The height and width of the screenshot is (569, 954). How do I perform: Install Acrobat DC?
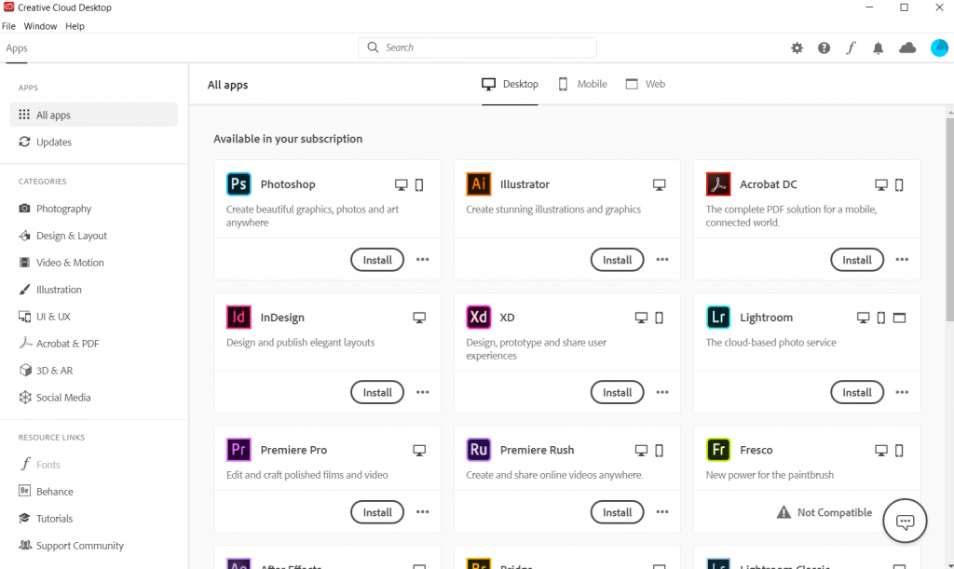click(x=857, y=260)
